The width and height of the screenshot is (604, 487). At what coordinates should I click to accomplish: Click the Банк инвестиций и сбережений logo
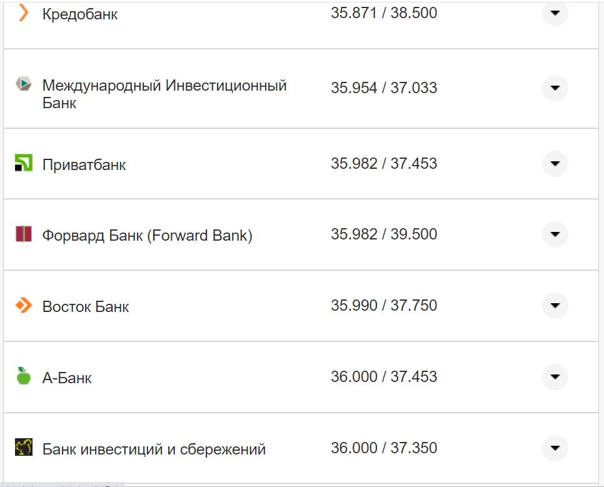pyautogui.click(x=23, y=446)
